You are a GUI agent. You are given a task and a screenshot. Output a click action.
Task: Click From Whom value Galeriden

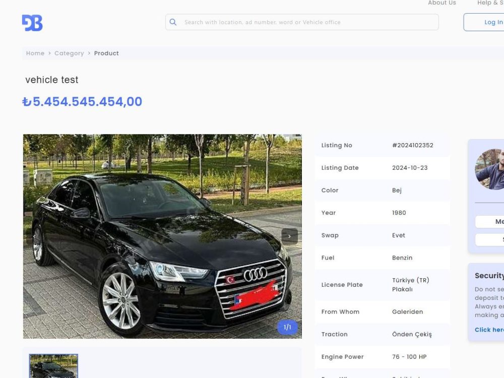pos(408,312)
